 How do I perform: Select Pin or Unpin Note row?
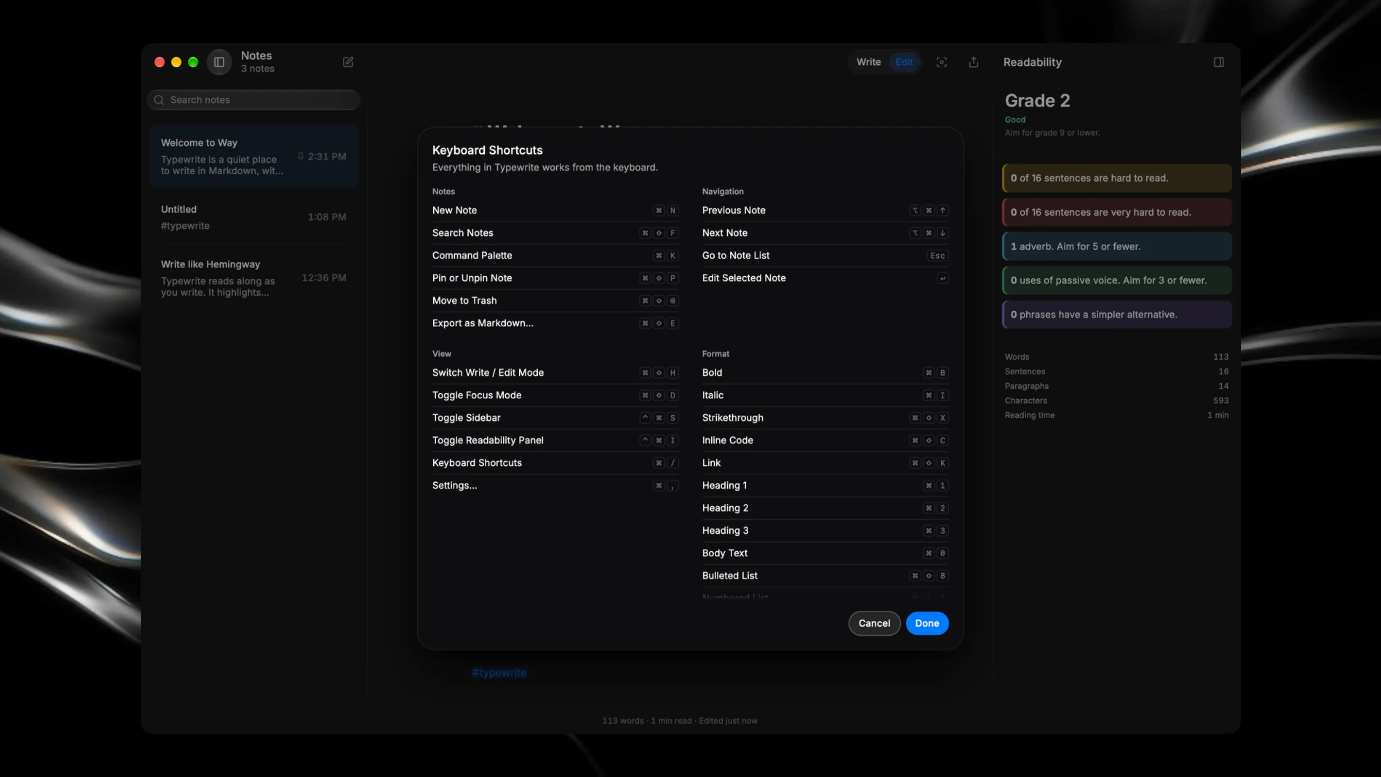pyautogui.click(x=555, y=278)
